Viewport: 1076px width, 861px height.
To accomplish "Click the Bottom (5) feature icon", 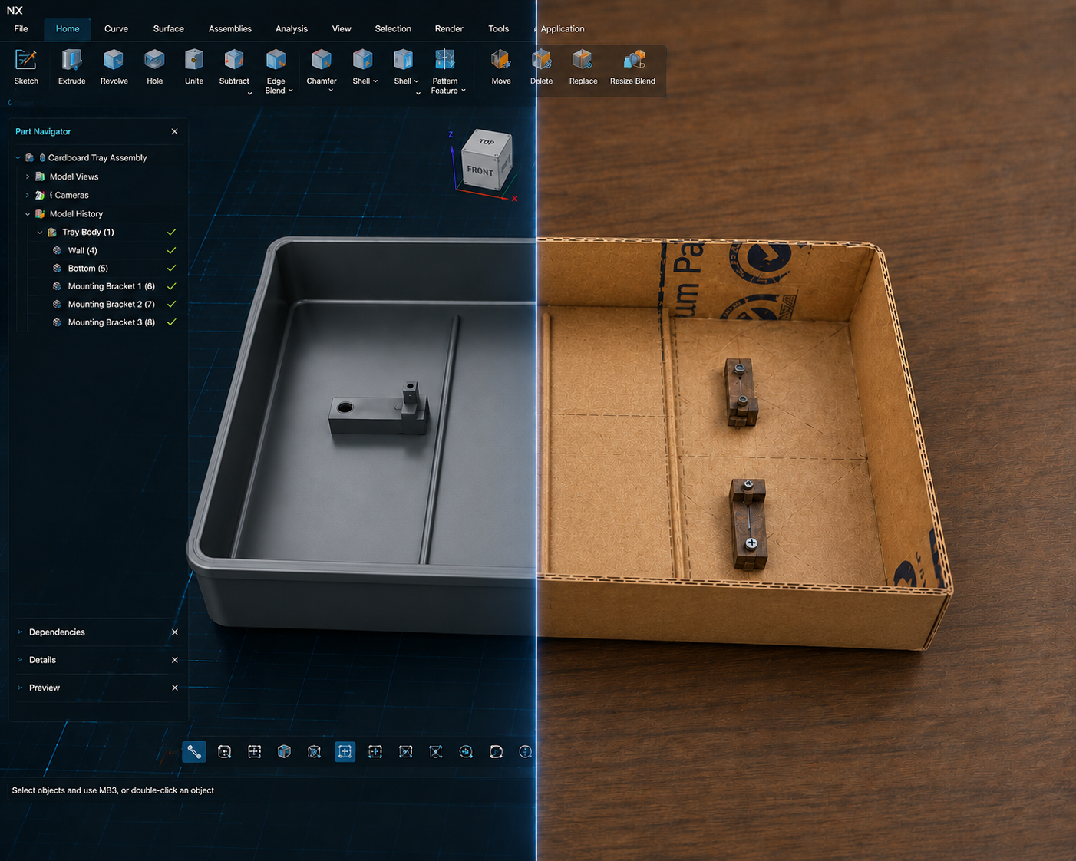I will (57, 268).
